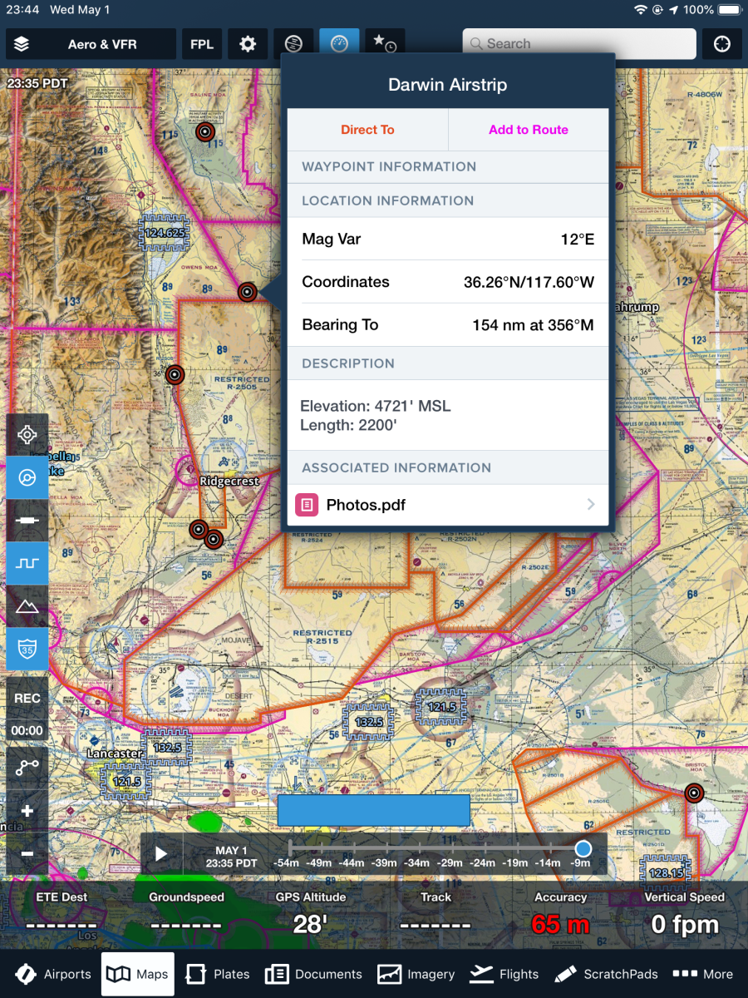The height and width of the screenshot is (998, 748).
Task: Click the weather timeline slider handle
Action: [583, 848]
